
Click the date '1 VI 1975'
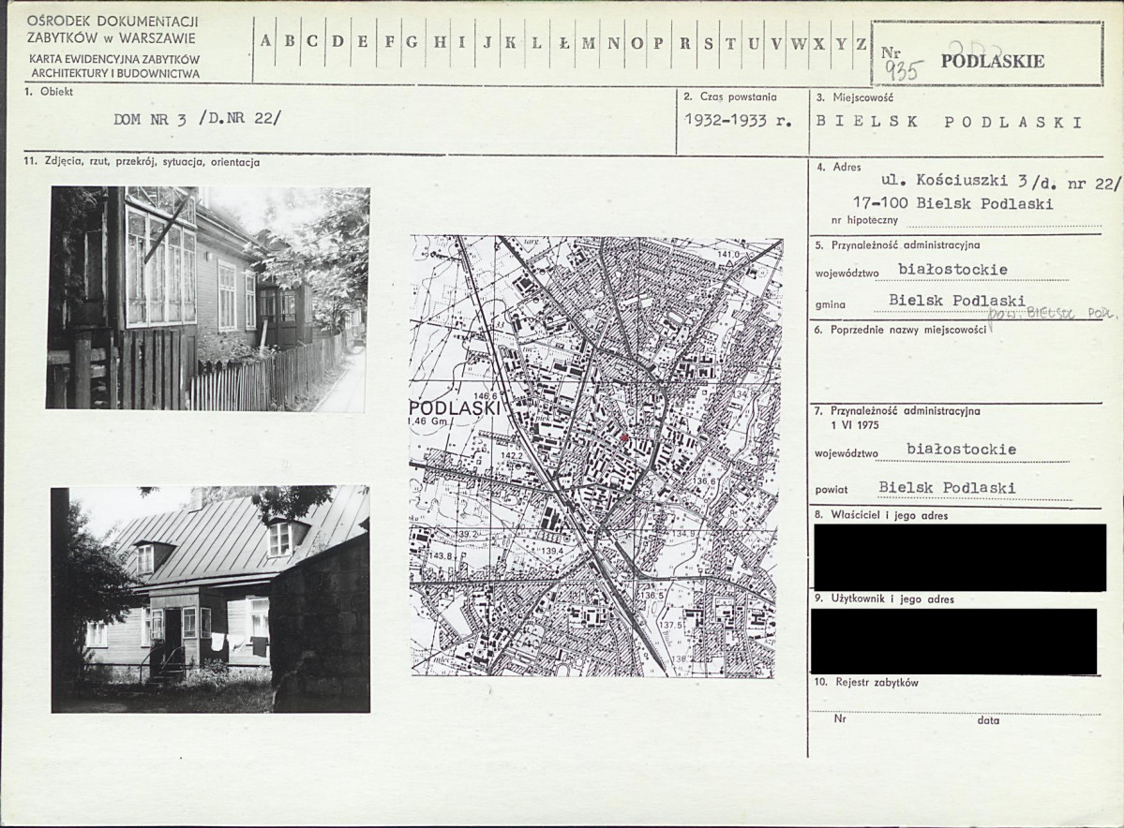854,424
